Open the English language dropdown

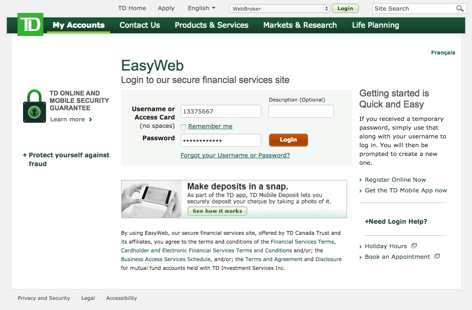point(201,8)
